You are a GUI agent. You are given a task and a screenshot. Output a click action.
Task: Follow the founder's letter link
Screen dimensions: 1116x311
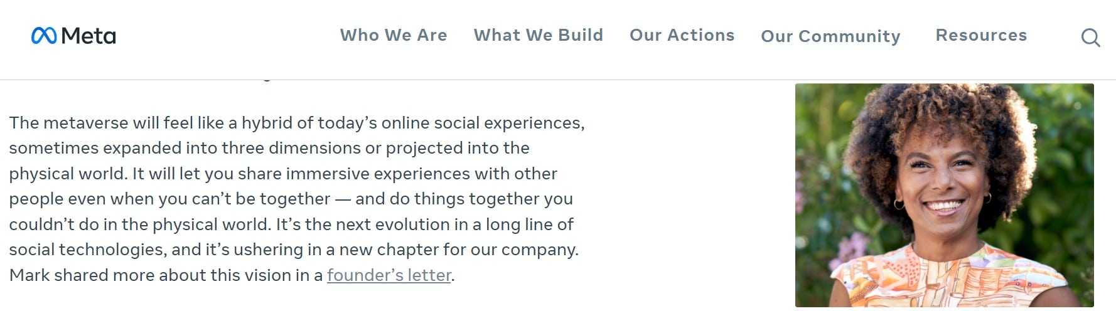(x=389, y=275)
